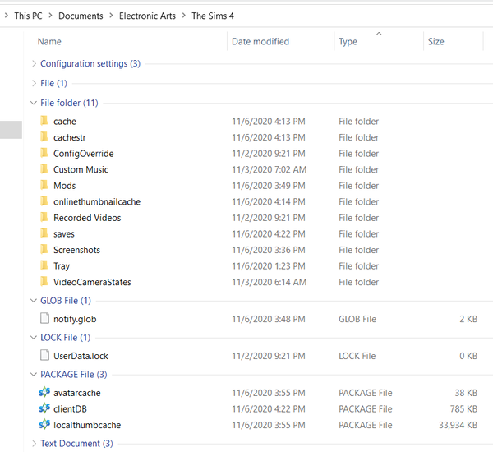
Task: Select the avatarcache Sims package icon
Action: [x=44, y=392]
